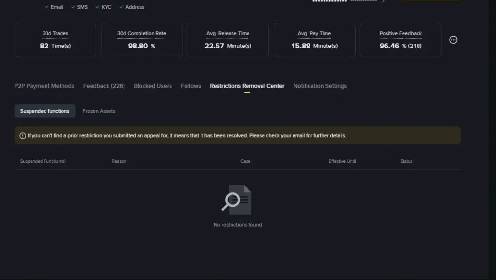Click the no restrictions magnifier document icon
Screen dimensions: 496x280
(237, 200)
